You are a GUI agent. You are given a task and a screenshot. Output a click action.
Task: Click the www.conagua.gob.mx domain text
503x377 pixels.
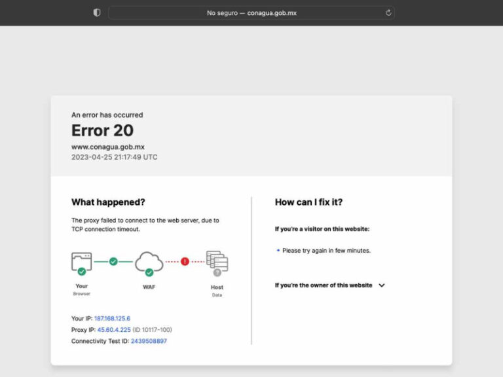pyautogui.click(x=108, y=147)
